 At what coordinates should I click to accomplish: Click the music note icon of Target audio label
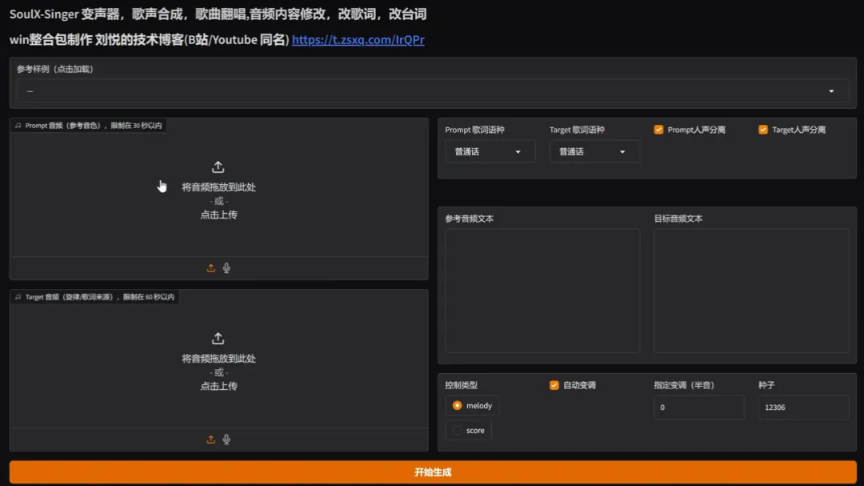pos(18,297)
